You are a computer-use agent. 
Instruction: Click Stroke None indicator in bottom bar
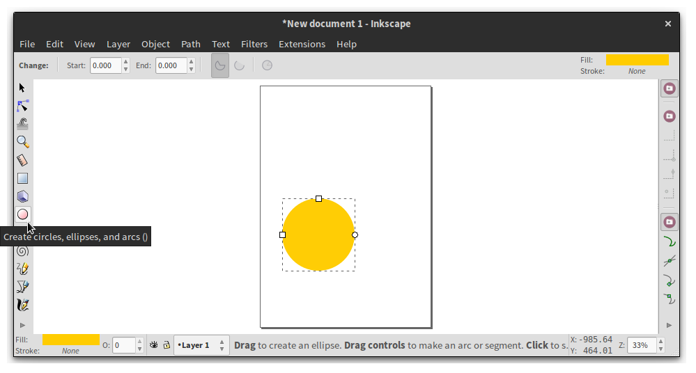click(x=70, y=351)
